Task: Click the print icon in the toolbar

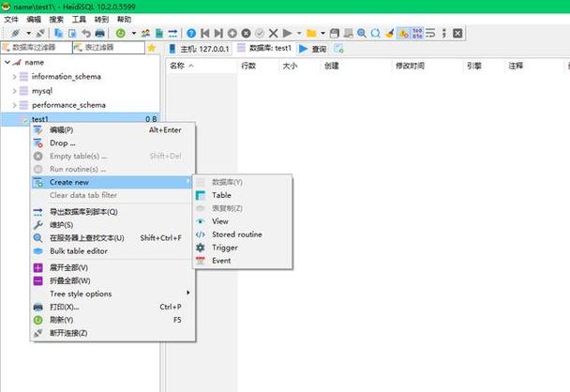Action: (99, 34)
